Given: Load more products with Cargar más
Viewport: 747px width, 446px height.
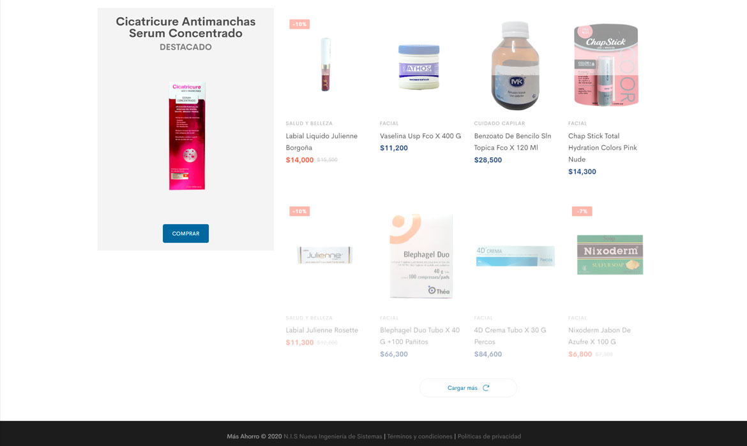Looking at the screenshot, I should pos(468,388).
